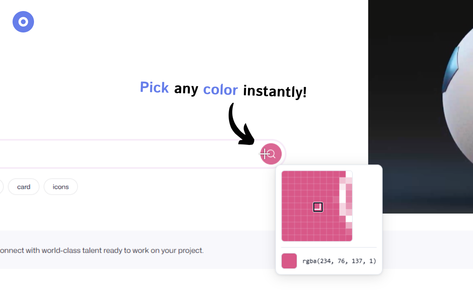Click the "instantly!" word in the heading
The image size is (473, 295).
tap(275, 91)
